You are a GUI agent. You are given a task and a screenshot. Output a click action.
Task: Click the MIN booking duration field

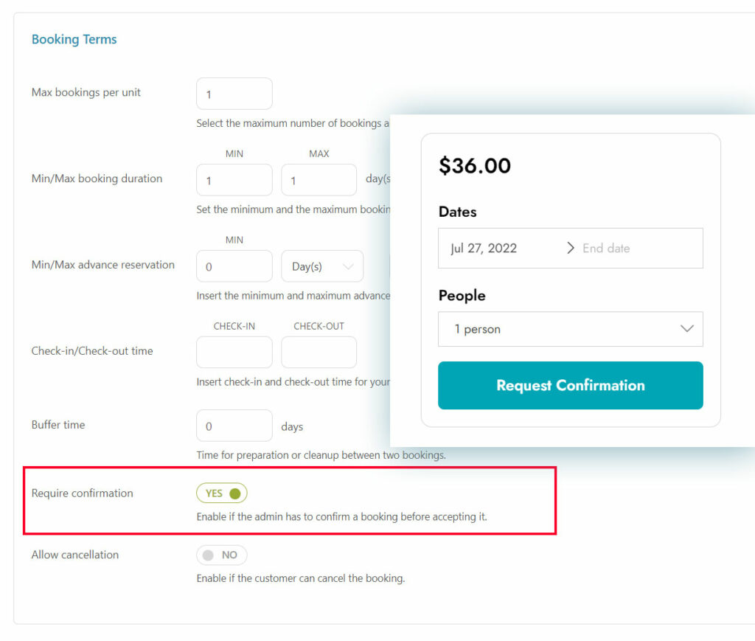click(x=234, y=180)
